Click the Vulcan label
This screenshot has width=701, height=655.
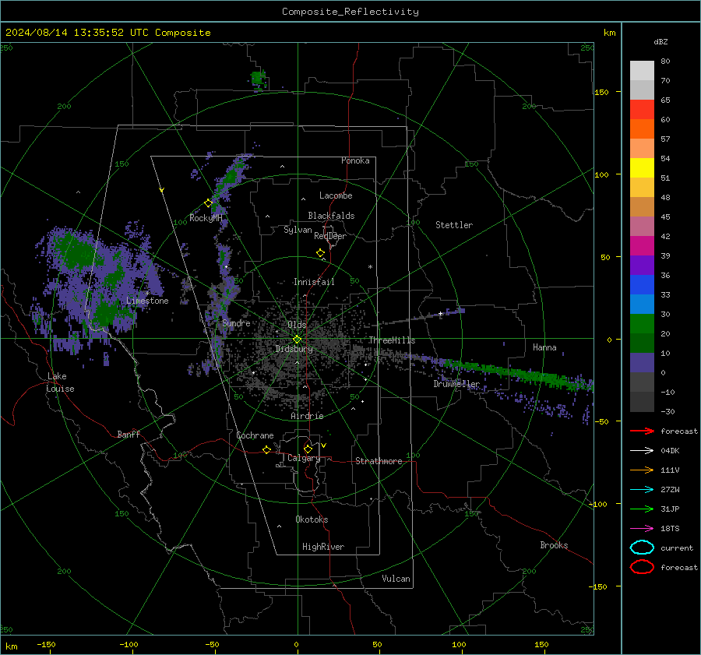(396, 579)
